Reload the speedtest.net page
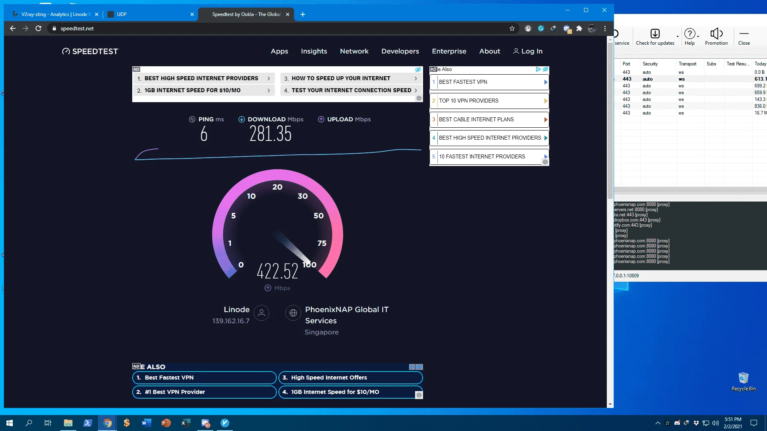This screenshot has width=767, height=431. click(38, 28)
